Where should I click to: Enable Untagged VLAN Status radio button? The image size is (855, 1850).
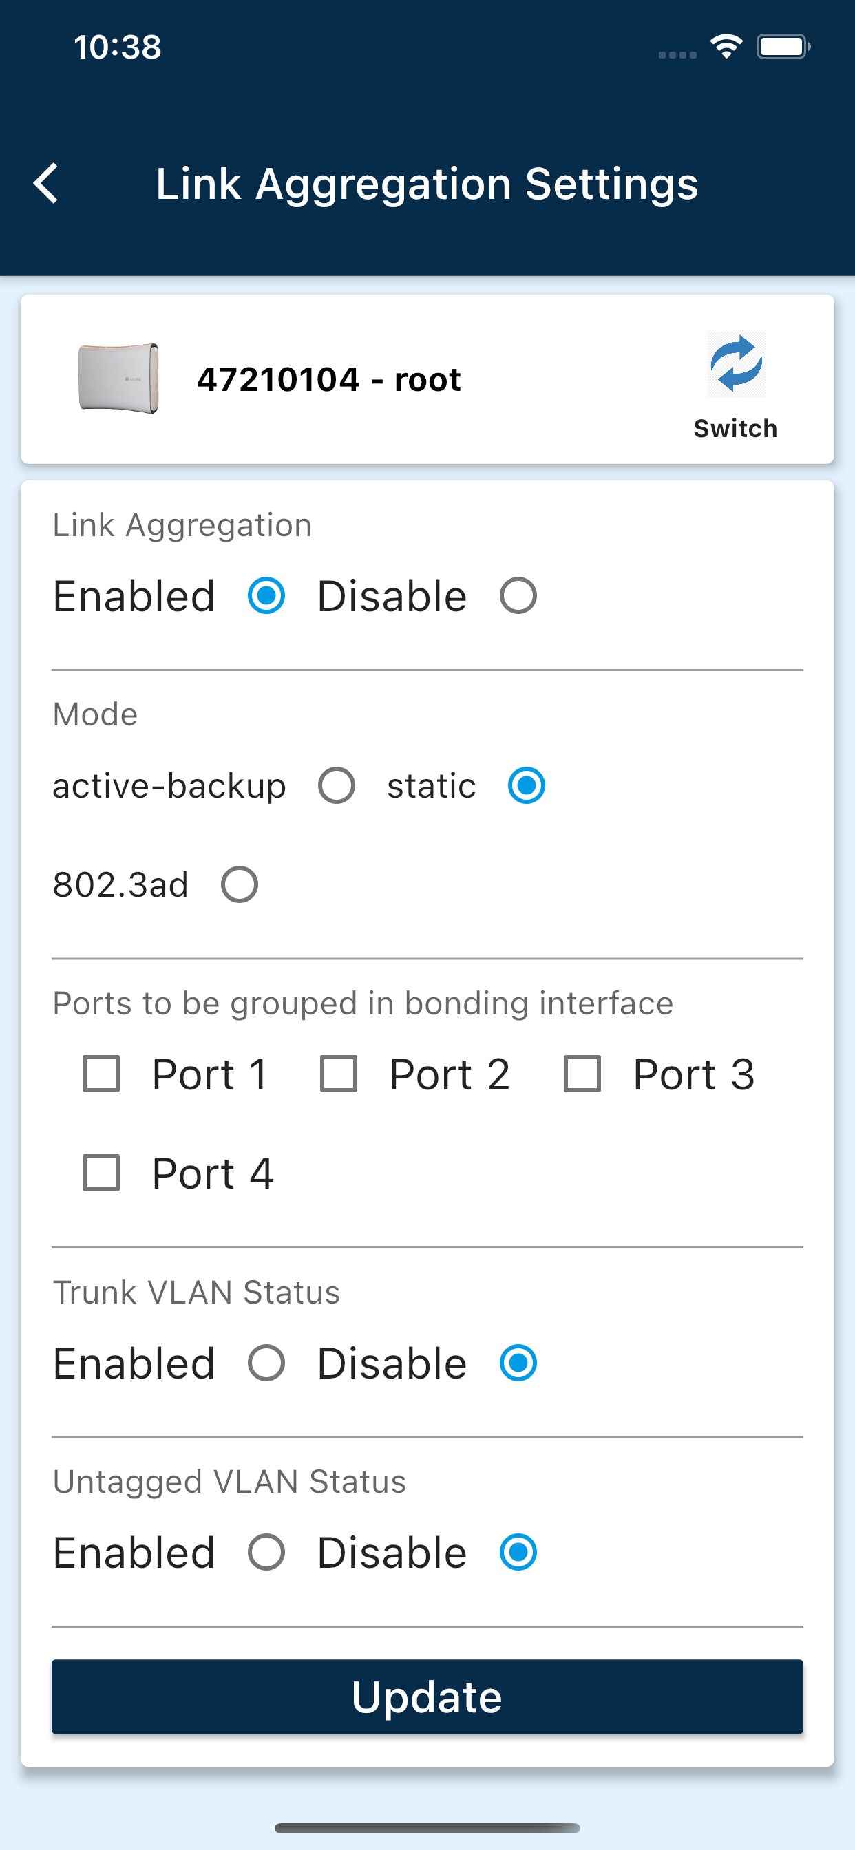point(266,1553)
